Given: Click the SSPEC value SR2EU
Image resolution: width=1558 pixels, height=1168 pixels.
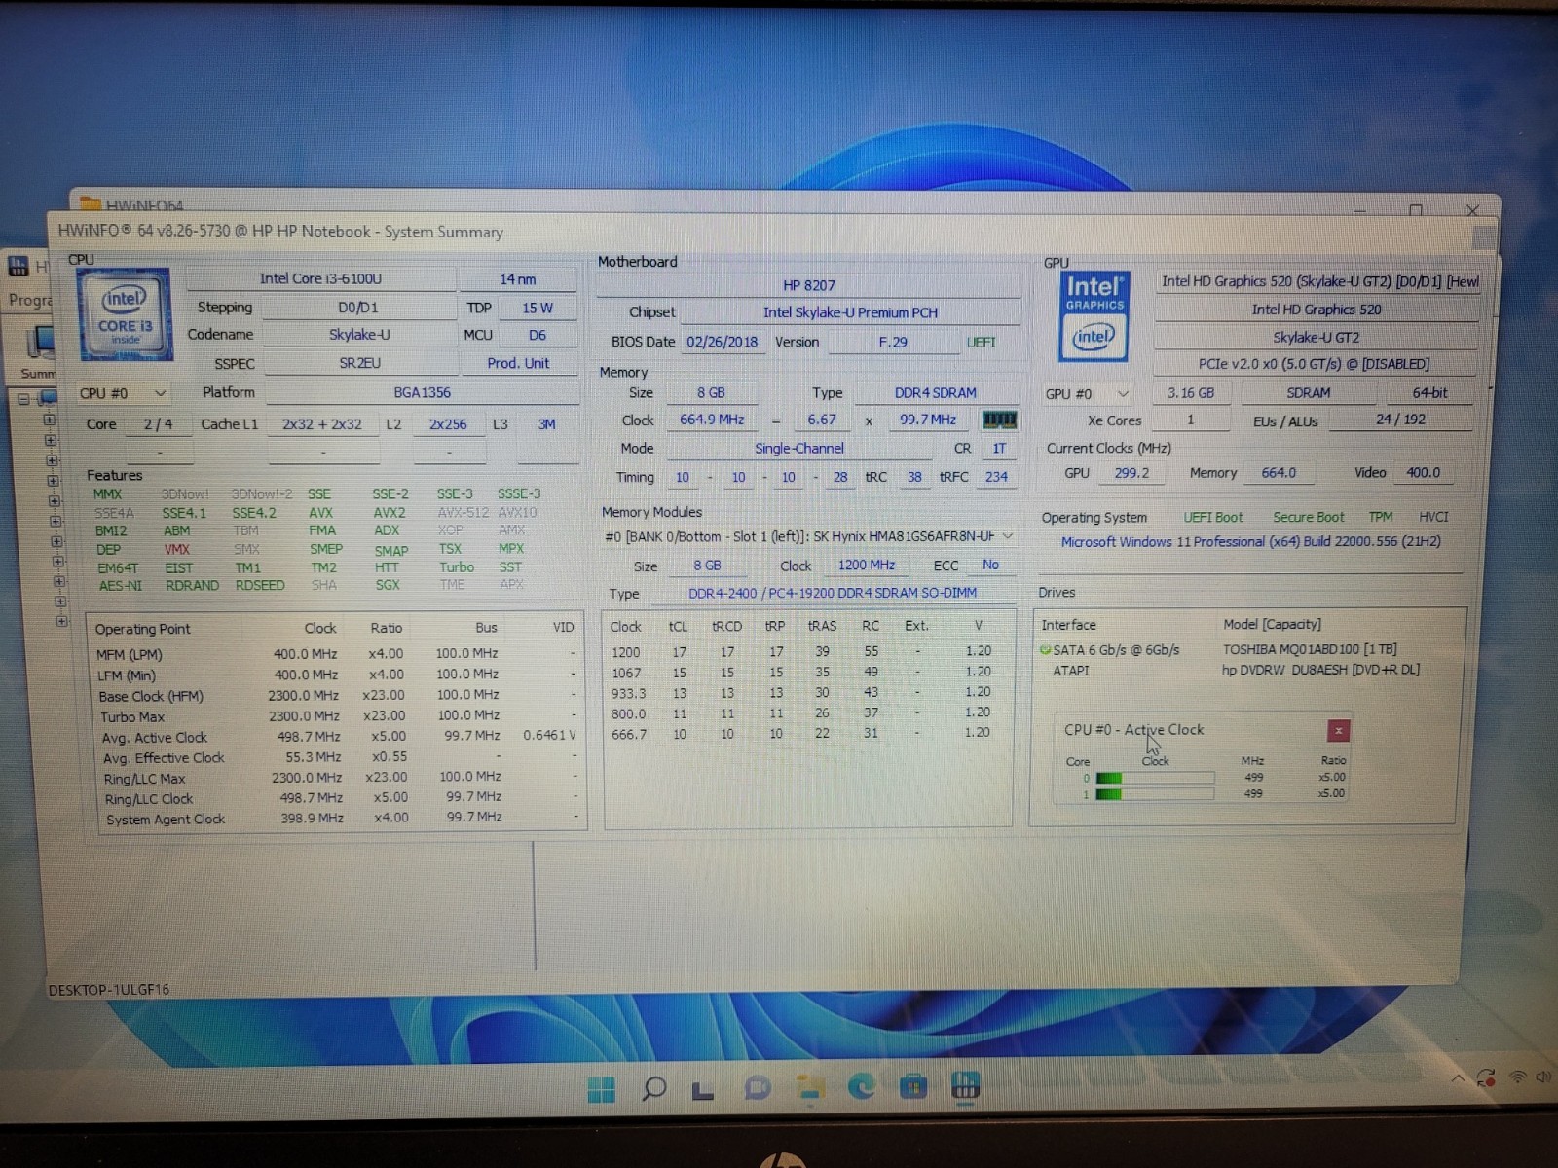Looking at the screenshot, I should tap(359, 363).
